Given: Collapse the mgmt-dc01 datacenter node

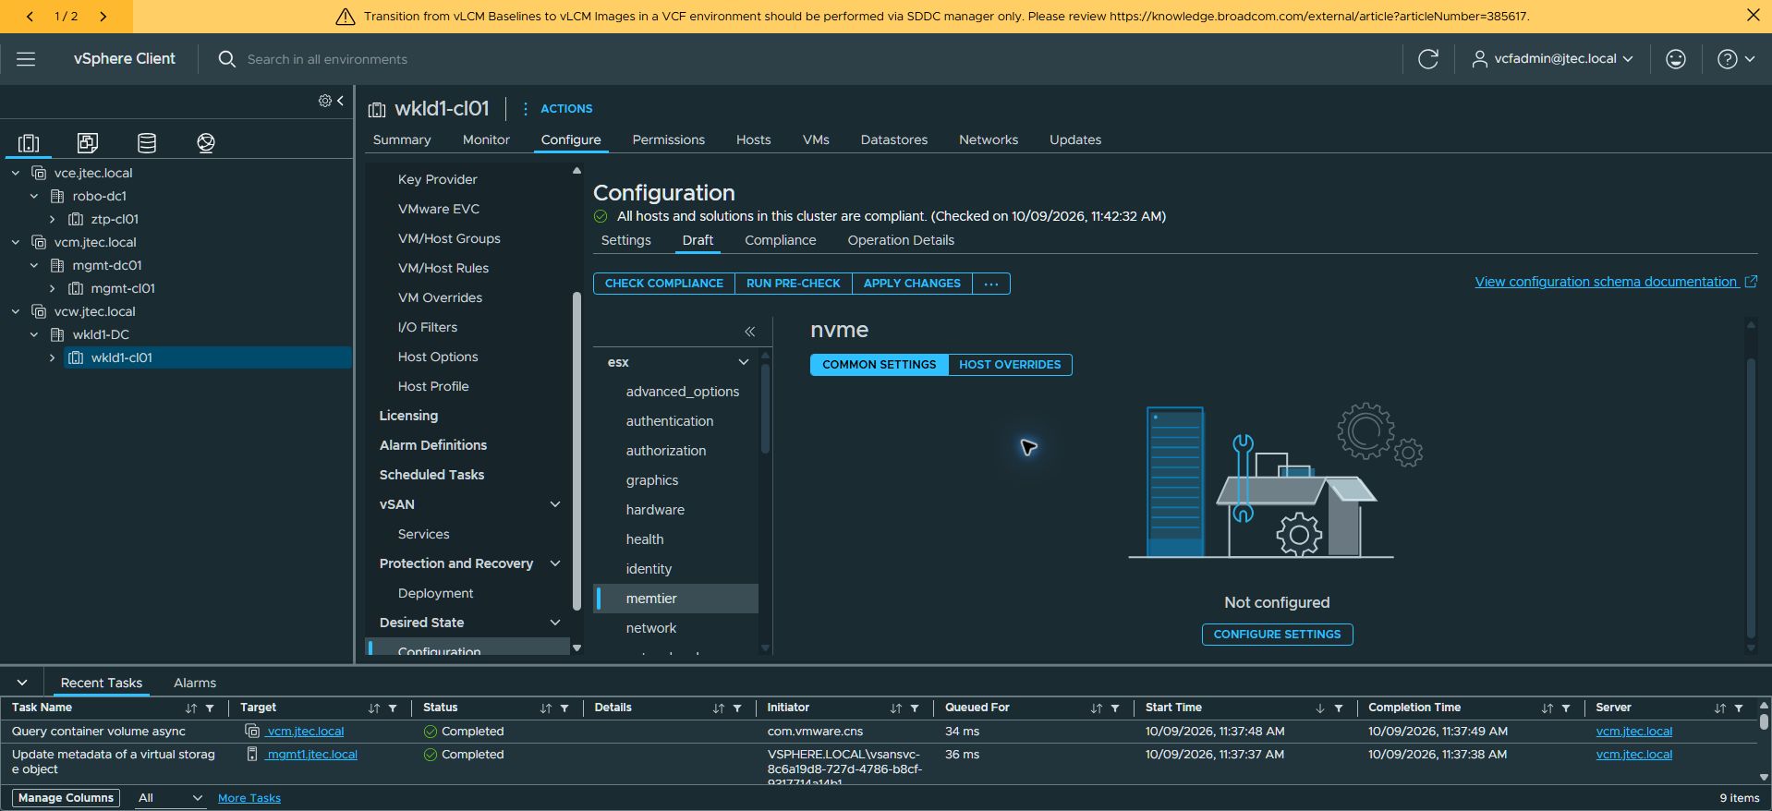Looking at the screenshot, I should tap(34, 265).
